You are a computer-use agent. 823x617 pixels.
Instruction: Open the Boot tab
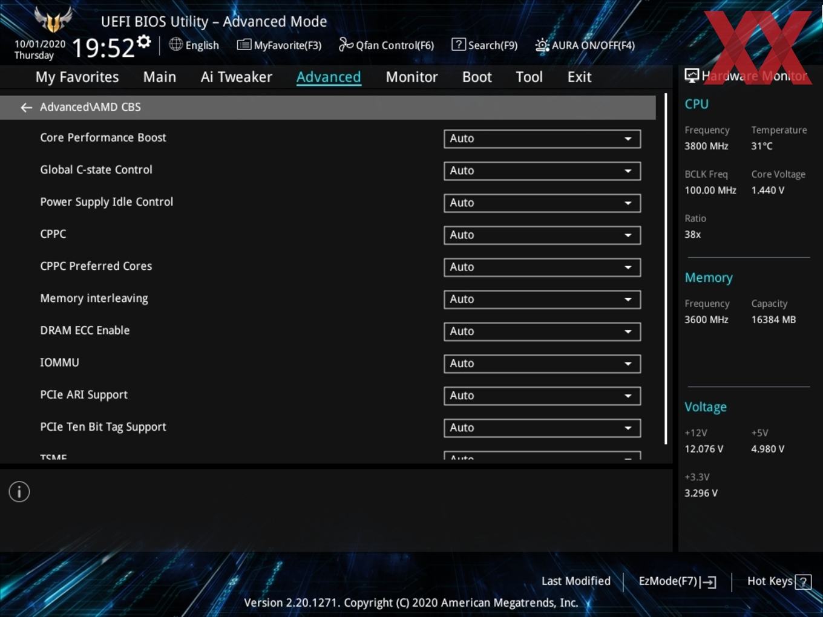click(x=477, y=77)
